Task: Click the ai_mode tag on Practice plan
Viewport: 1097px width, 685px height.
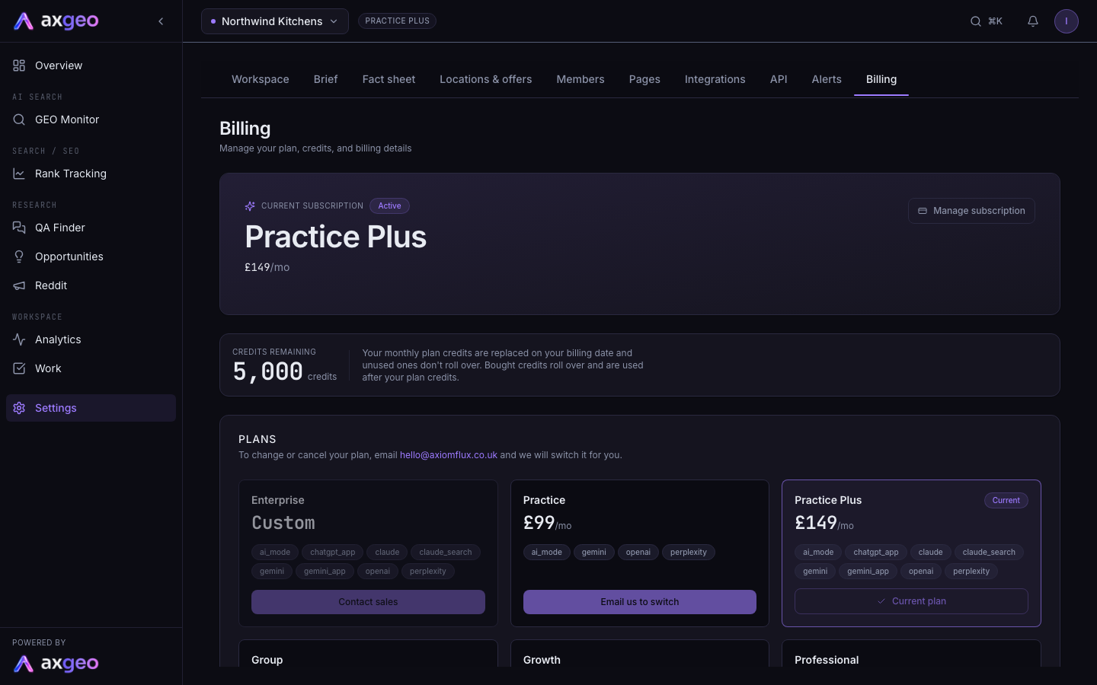Action: point(547,553)
